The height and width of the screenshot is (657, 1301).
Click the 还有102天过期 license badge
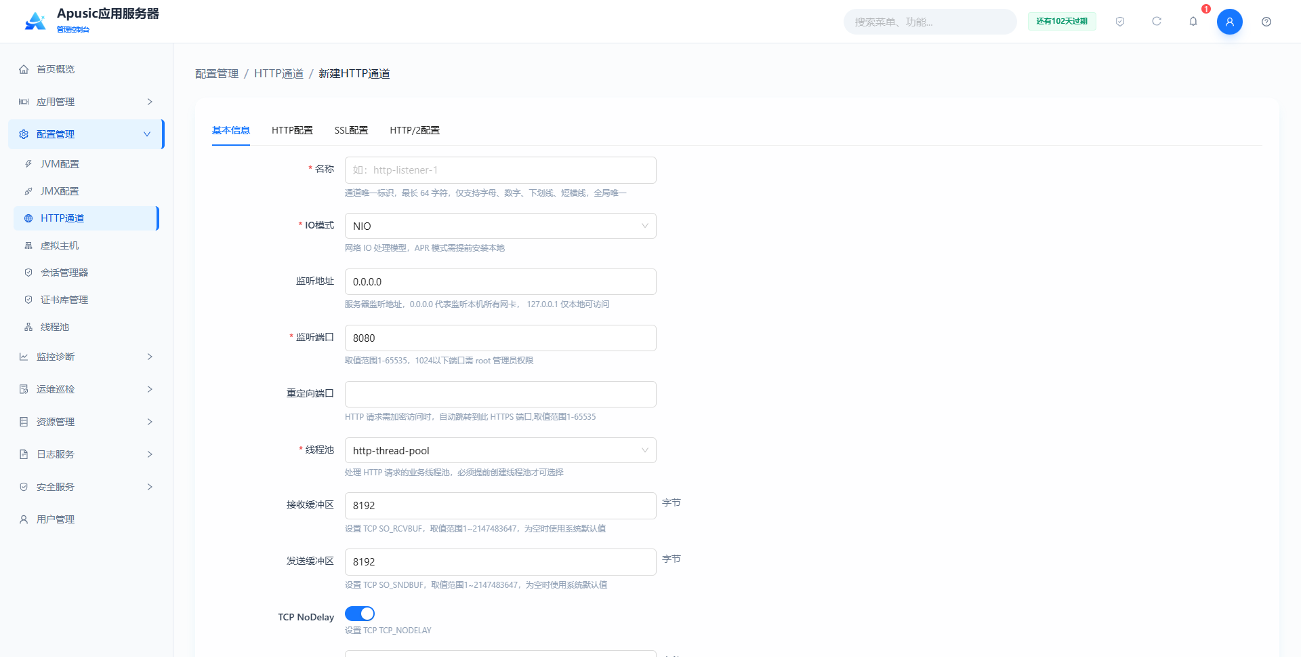pos(1062,21)
